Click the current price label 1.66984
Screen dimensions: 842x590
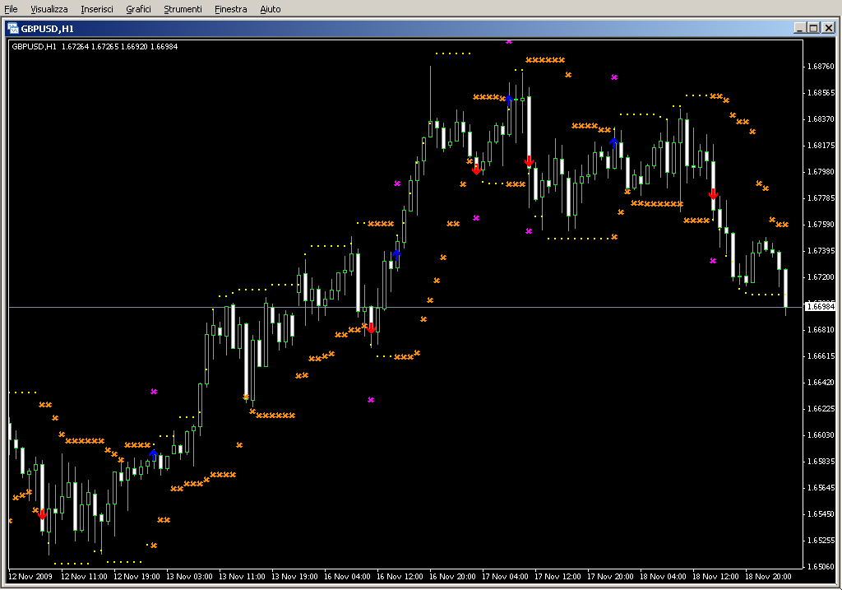coord(820,307)
